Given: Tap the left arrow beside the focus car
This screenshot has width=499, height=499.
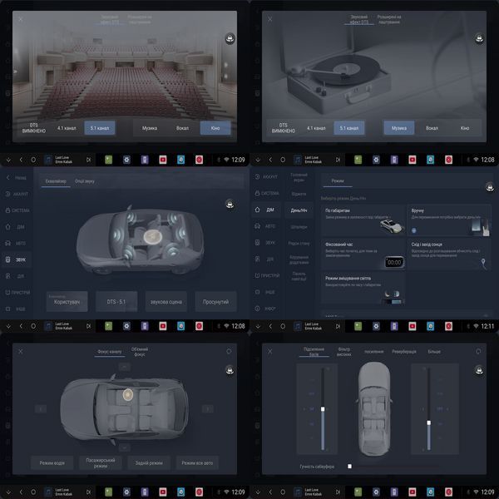Looking at the screenshot, I should [41, 408].
